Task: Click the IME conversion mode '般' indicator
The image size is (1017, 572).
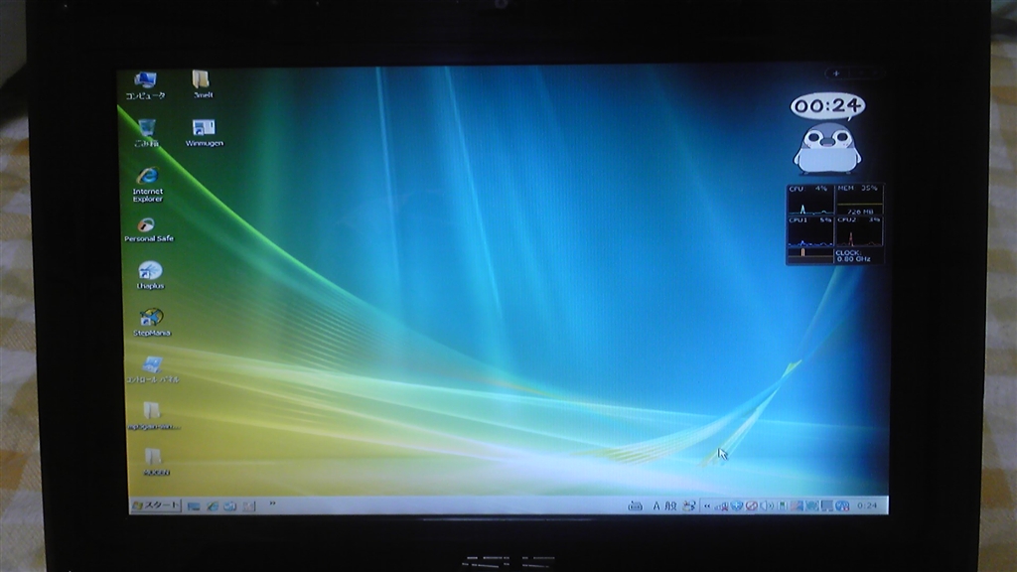Action: click(670, 505)
